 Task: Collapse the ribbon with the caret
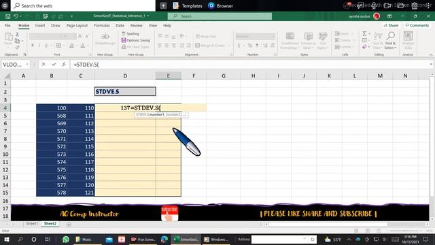[x=431, y=55]
